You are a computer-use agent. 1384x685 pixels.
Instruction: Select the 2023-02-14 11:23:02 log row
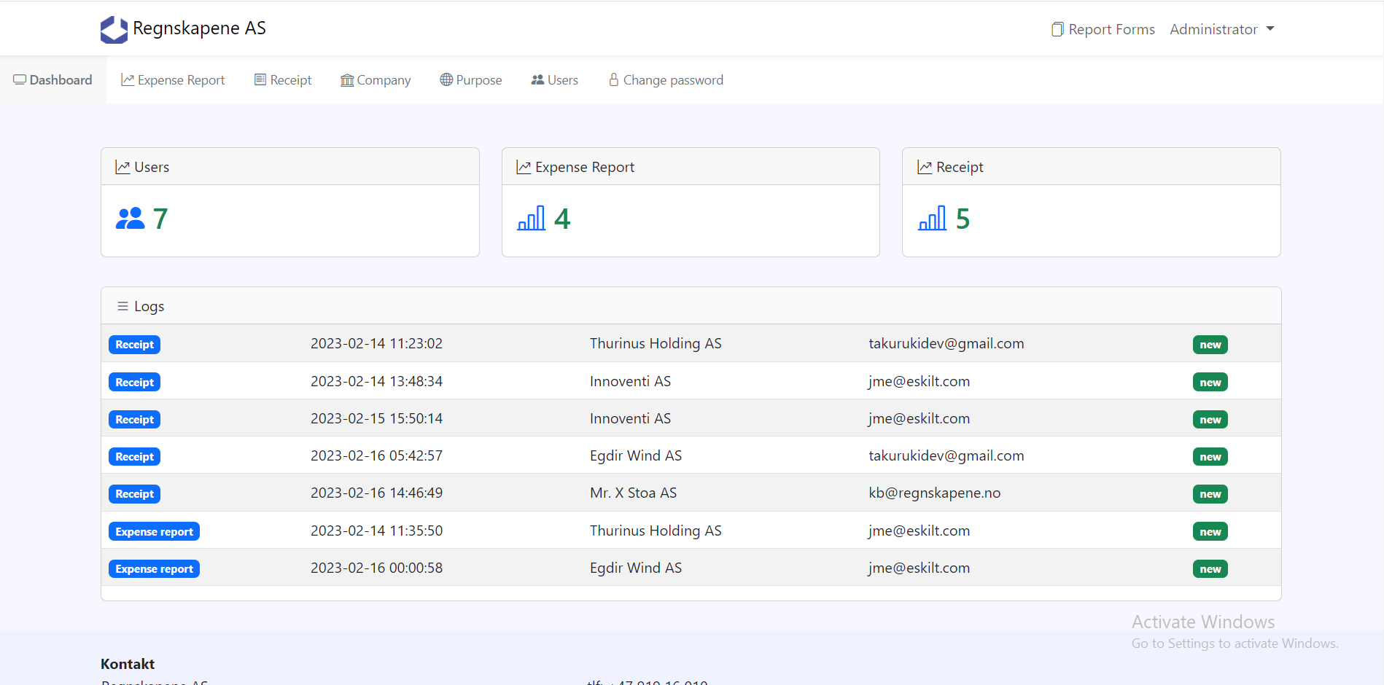click(x=376, y=344)
